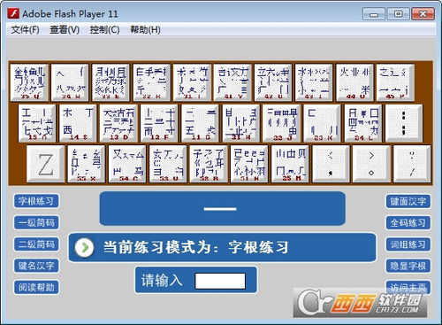Select the 键名汉字 practice button
442x325 pixels.
(36, 266)
